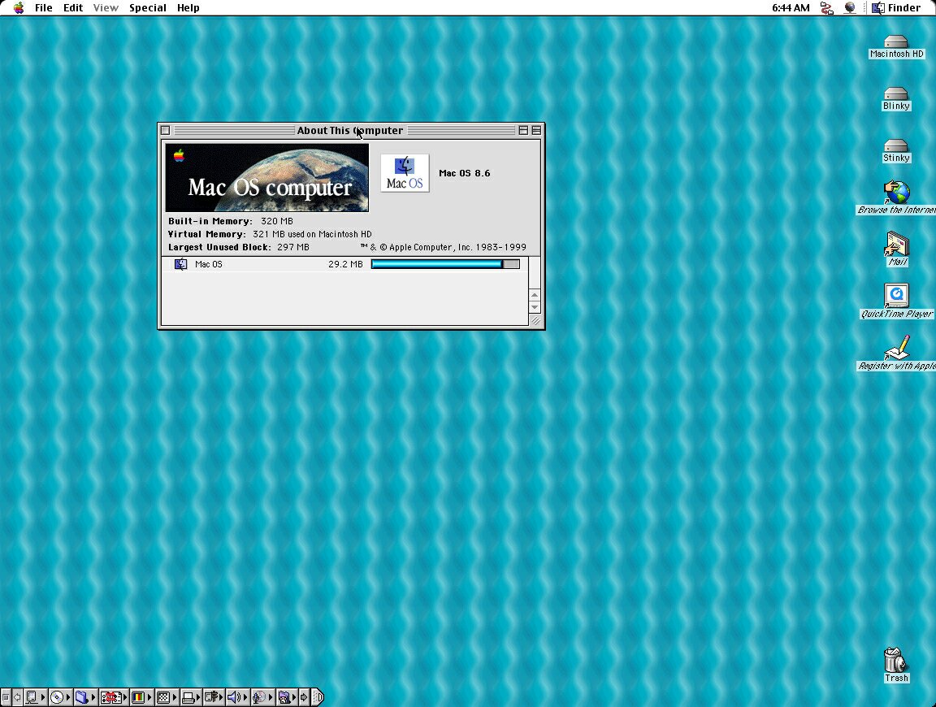Click the Largest Unused Block 297 MB line
The width and height of the screenshot is (936, 707).
(239, 247)
